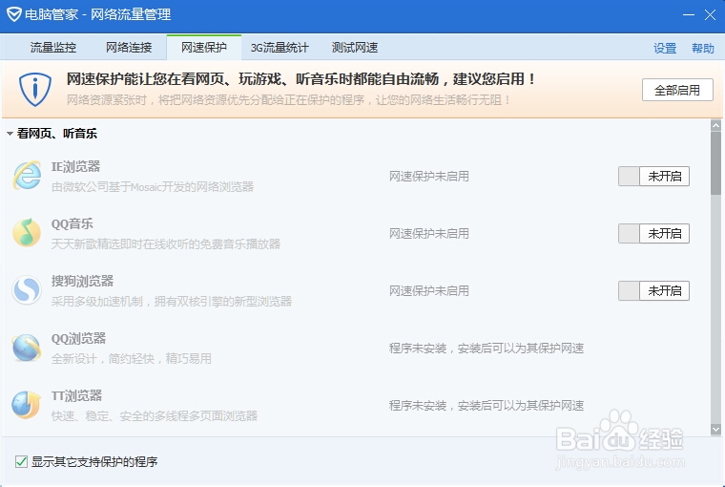Click the QQ音乐 name text
The width and height of the screenshot is (725, 487).
pos(72,224)
